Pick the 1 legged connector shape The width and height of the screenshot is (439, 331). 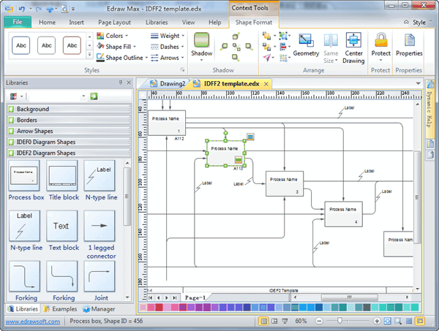100,231
